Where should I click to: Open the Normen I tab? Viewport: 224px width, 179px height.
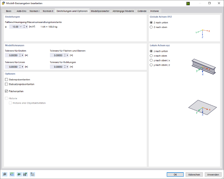tap(34, 11)
